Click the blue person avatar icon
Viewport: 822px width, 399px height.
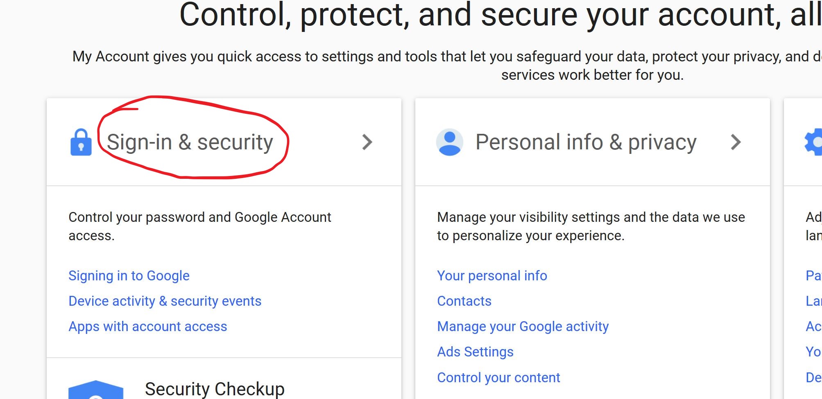[450, 142]
